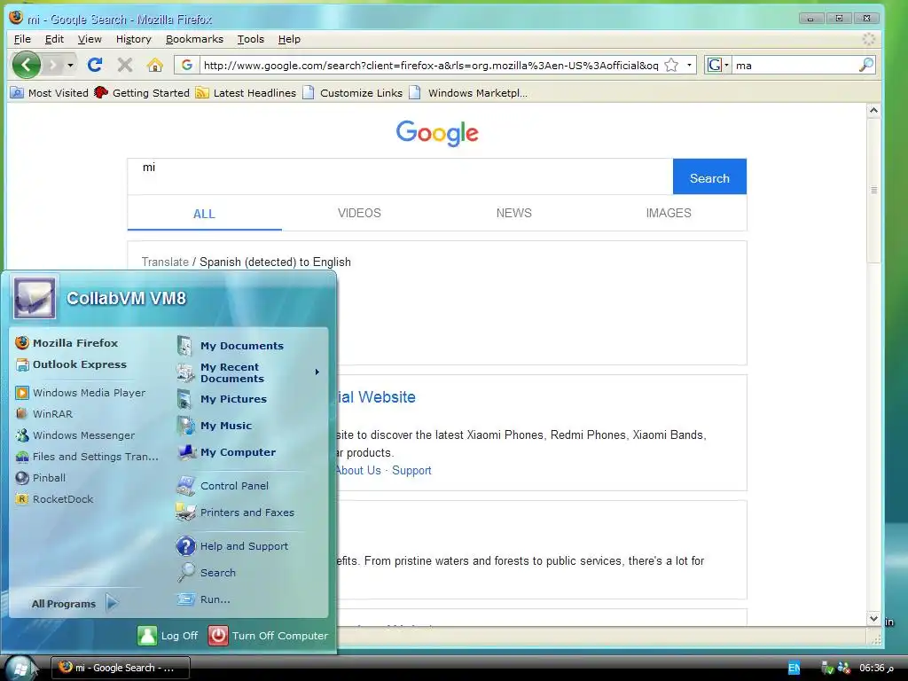This screenshot has width=908, height=681.
Task: Open the Tools menu
Action: [251, 39]
